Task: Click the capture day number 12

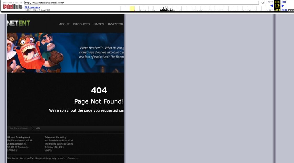Action: tap(277, 6)
